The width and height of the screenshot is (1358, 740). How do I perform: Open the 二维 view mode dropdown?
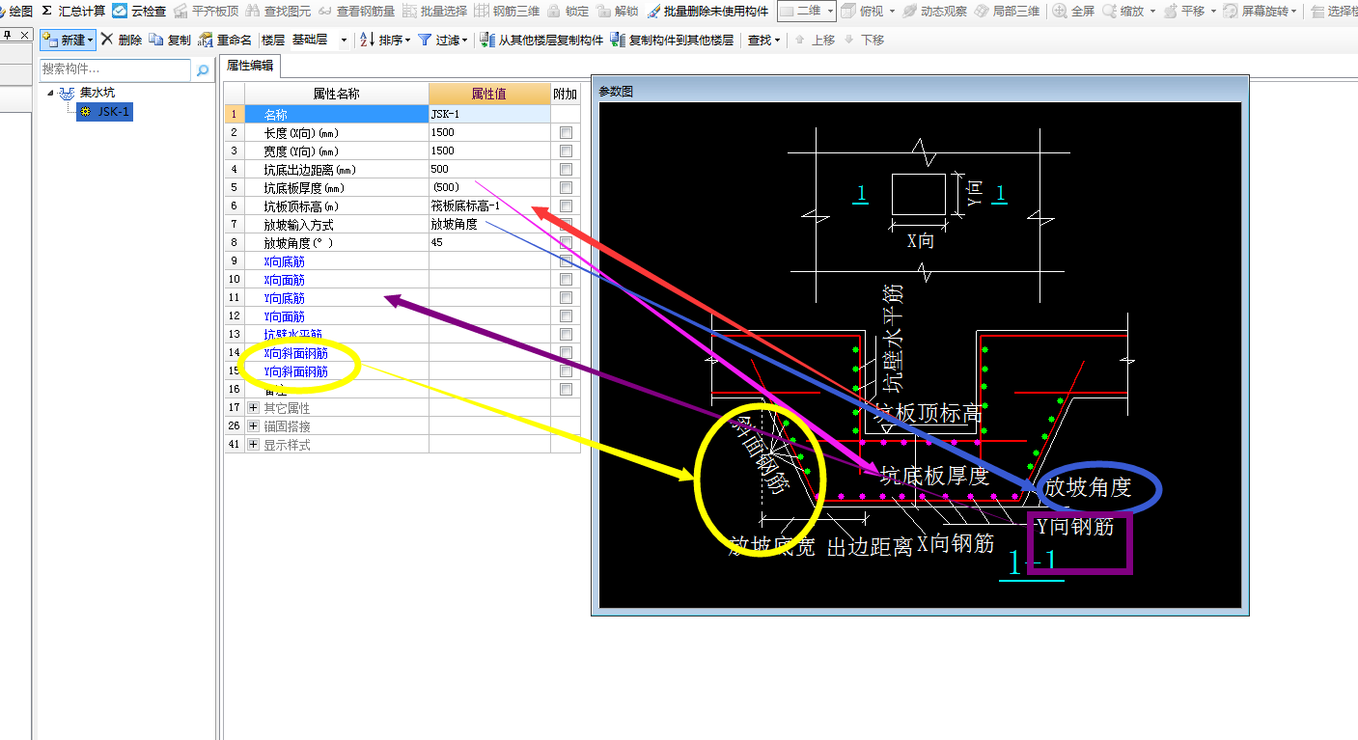(807, 11)
